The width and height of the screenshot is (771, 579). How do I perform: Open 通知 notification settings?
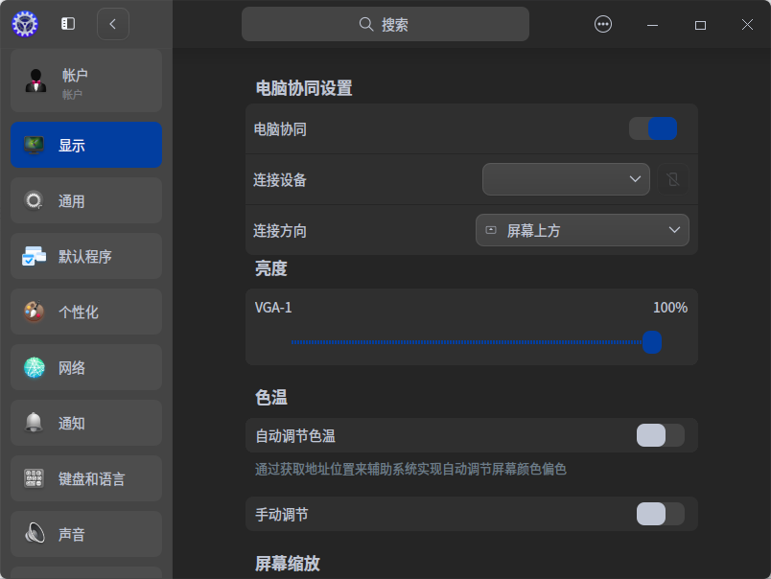[86, 423]
